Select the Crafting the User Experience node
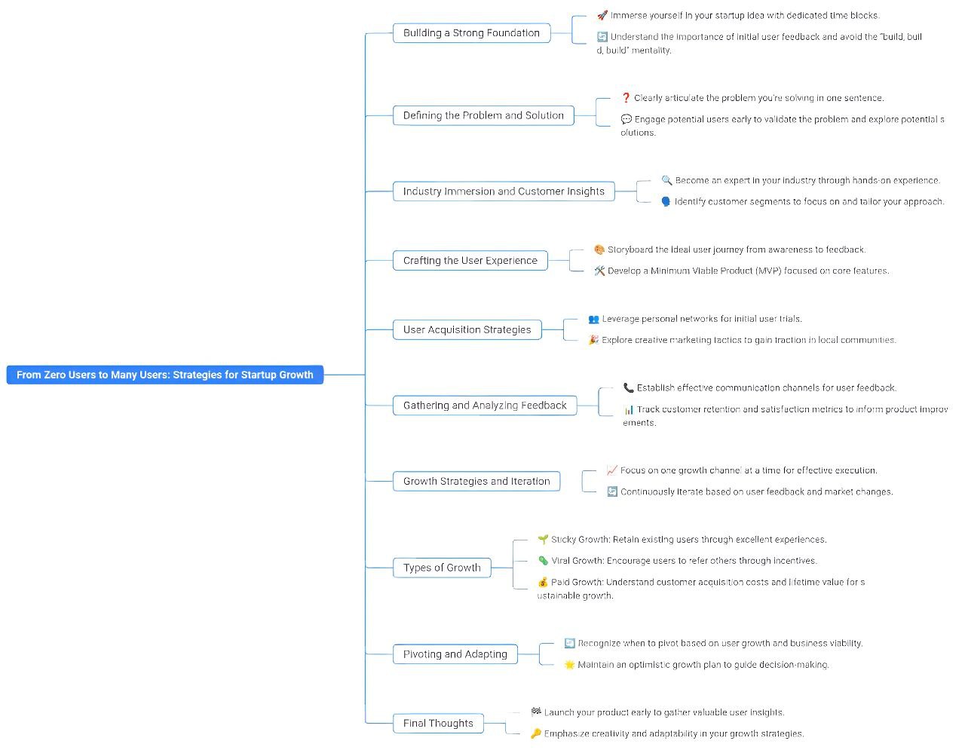Screen dimensions: 965x750 click(x=470, y=261)
